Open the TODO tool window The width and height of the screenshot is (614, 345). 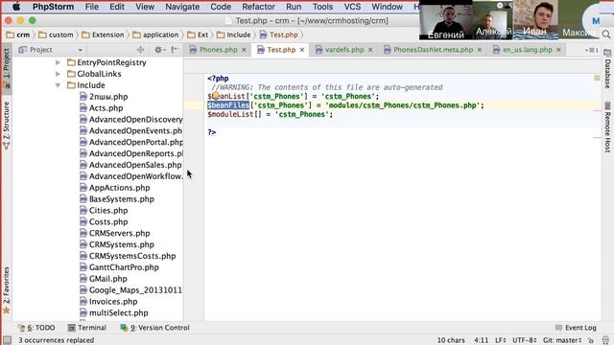36,328
